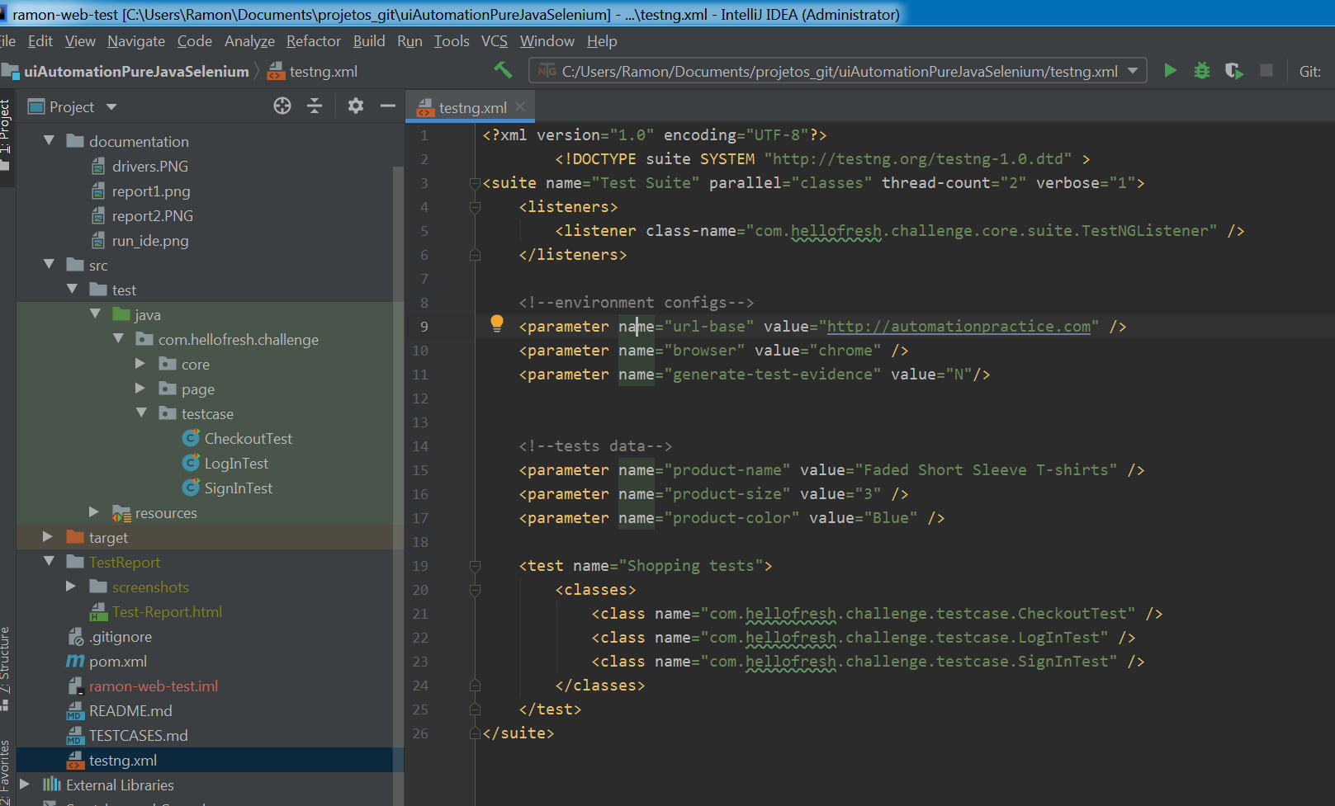Viewport: 1335px width, 806px height.
Task: Open the LogInTest class file
Action: click(x=236, y=464)
